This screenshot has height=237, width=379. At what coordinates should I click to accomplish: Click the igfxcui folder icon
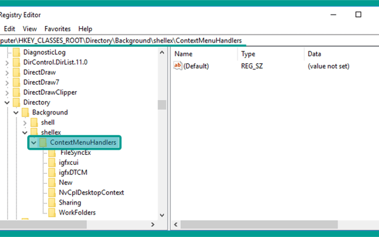click(52, 163)
